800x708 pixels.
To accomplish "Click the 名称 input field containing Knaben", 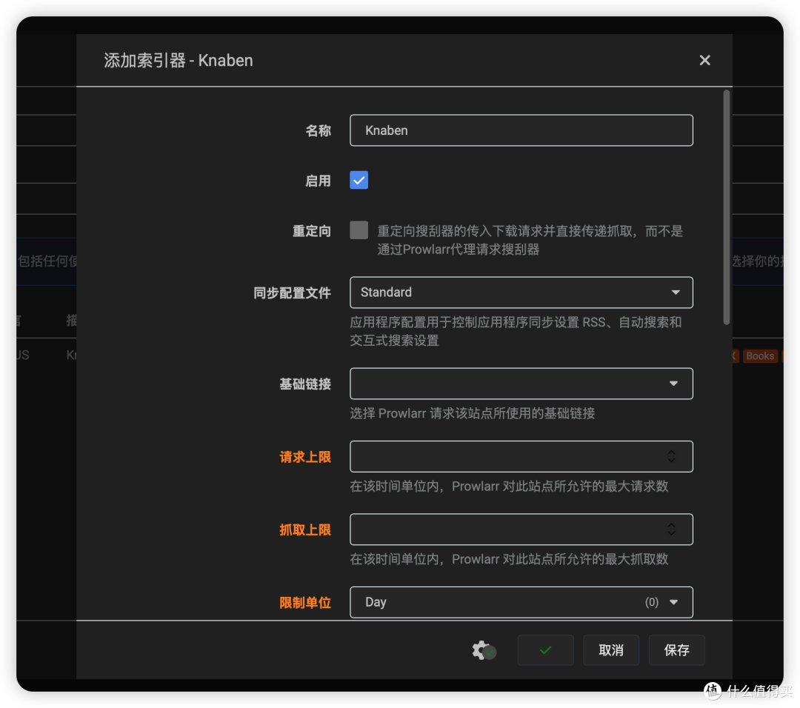I will 521,130.
